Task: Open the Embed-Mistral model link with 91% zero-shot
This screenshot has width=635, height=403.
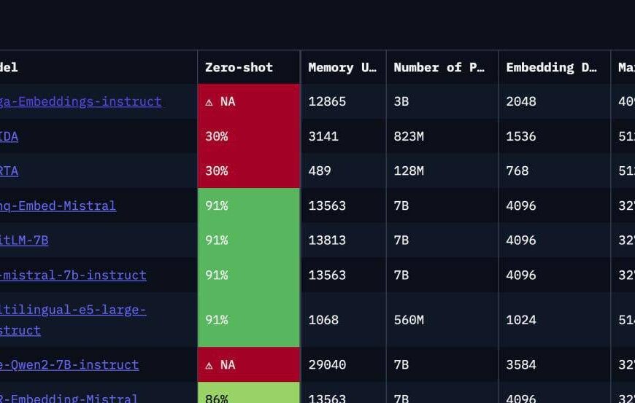Action: pos(58,206)
